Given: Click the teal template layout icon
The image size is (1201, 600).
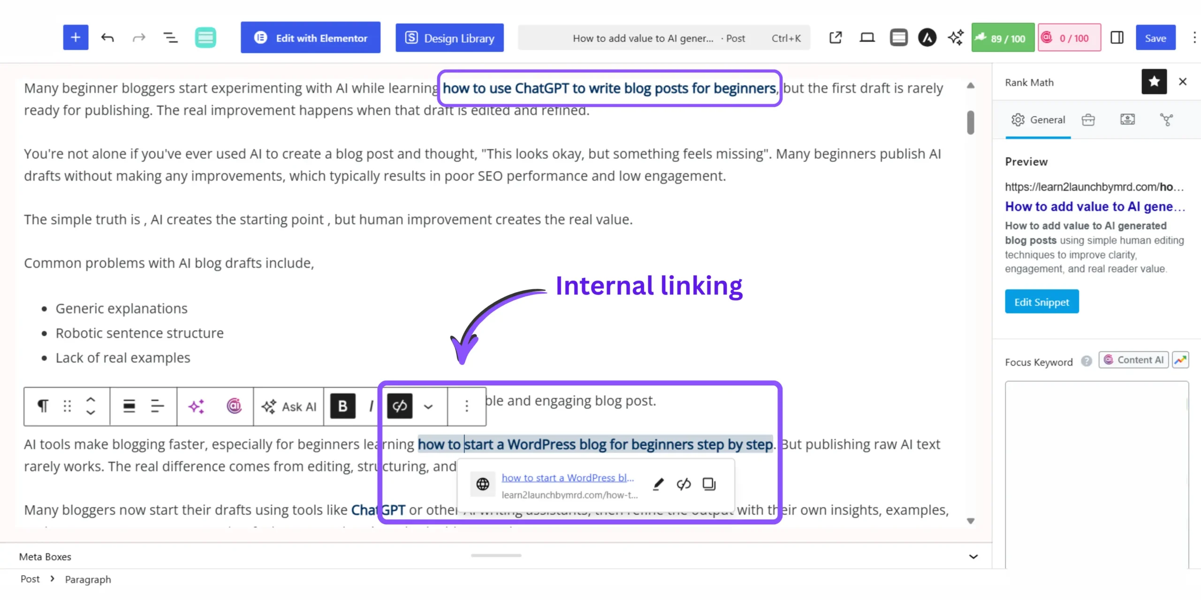Looking at the screenshot, I should 205,37.
